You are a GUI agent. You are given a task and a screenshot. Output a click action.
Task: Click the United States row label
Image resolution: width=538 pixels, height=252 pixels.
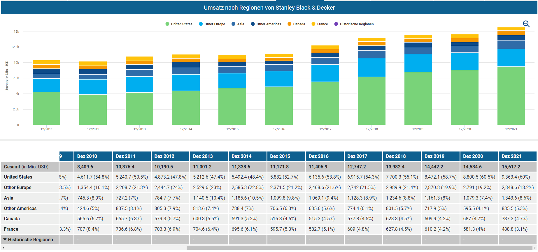(18, 177)
